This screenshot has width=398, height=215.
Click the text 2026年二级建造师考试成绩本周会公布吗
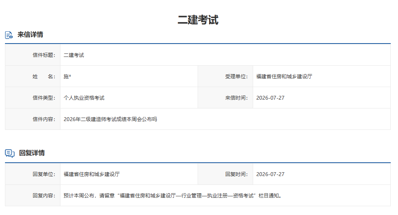(x=110, y=119)
